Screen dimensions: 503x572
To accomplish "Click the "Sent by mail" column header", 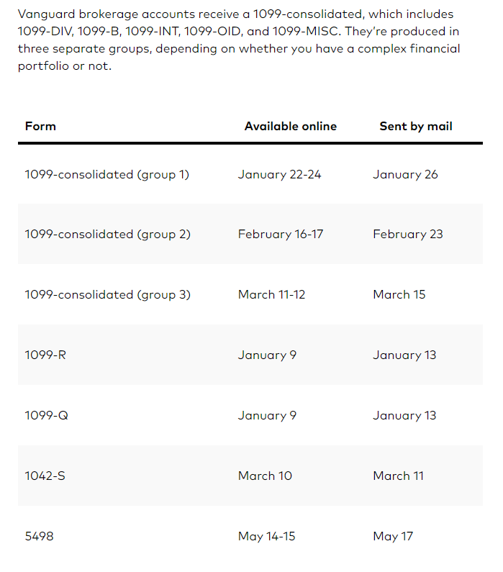I will (x=416, y=126).
